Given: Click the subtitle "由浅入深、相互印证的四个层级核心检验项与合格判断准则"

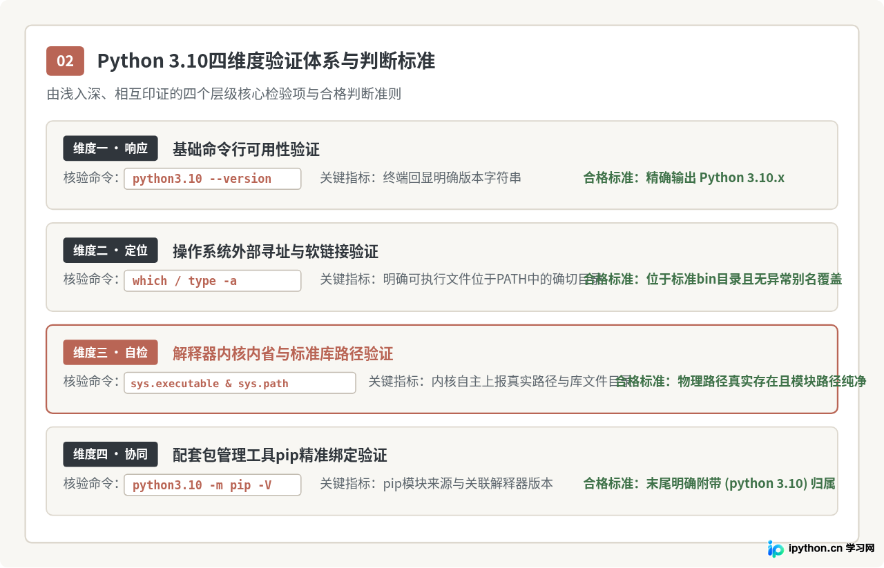Looking at the screenshot, I should click(224, 94).
